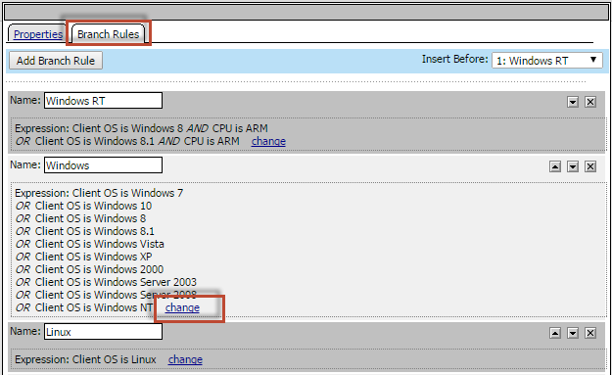Image resolution: width=612 pixels, height=375 pixels.
Task: Select the 'Client OS is Windows XP' line
Action: tap(93, 257)
